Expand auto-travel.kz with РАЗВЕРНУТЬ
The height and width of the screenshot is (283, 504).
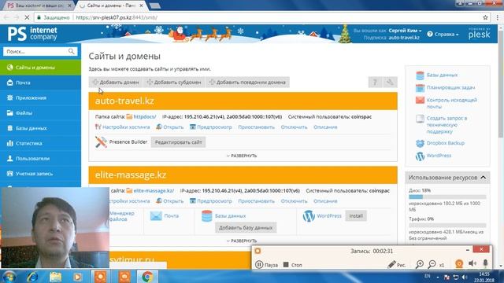(242, 156)
